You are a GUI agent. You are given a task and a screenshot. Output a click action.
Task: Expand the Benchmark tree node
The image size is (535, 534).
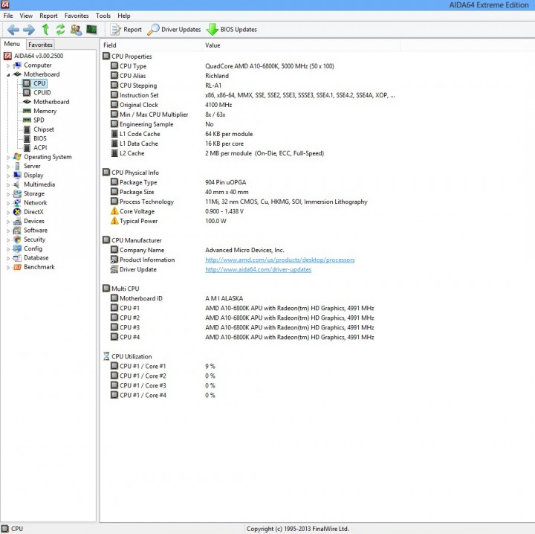8,267
